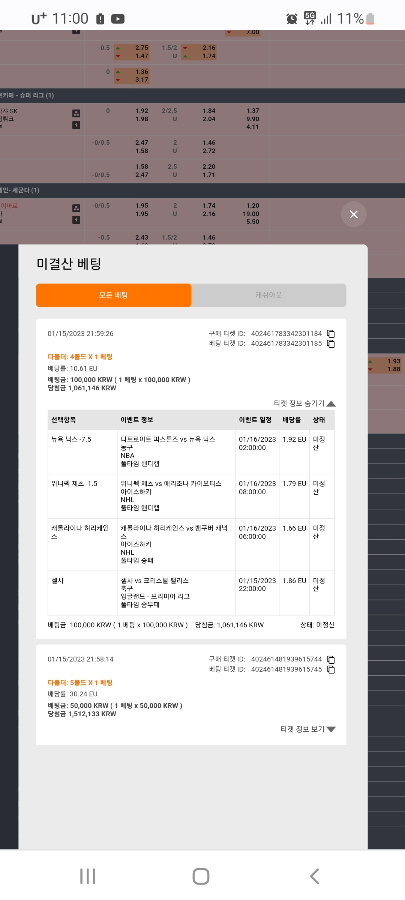Viewport: 405px width, 900px height.
Task: Open stats icon for the 세군다 match row
Action: point(76,208)
